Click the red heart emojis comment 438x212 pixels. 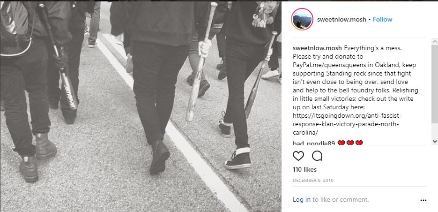(350, 143)
